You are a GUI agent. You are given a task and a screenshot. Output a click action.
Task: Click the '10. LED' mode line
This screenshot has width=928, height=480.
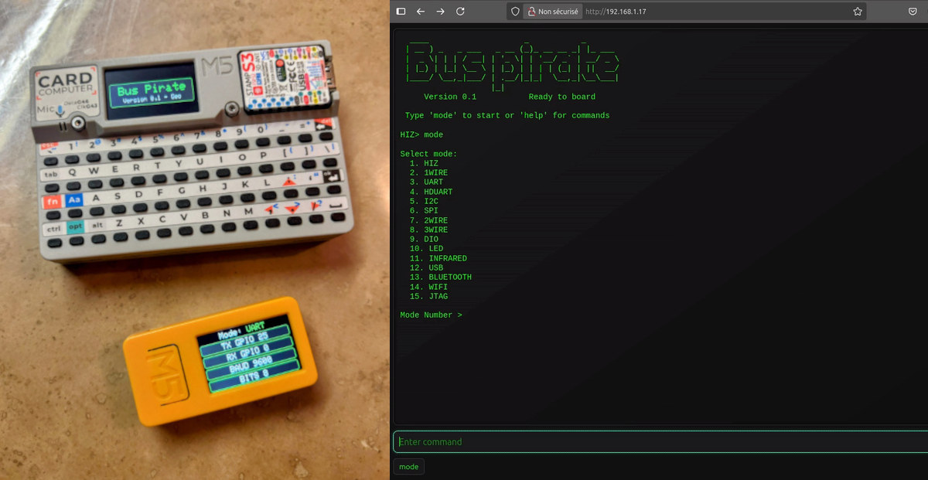[x=426, y=249]
